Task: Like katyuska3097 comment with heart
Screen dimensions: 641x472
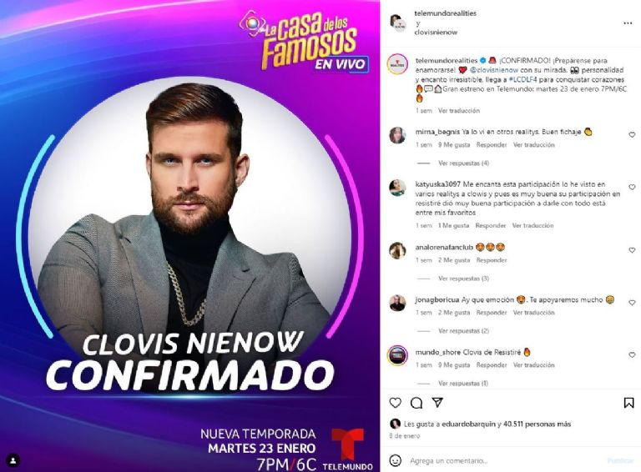Action: 632,187
